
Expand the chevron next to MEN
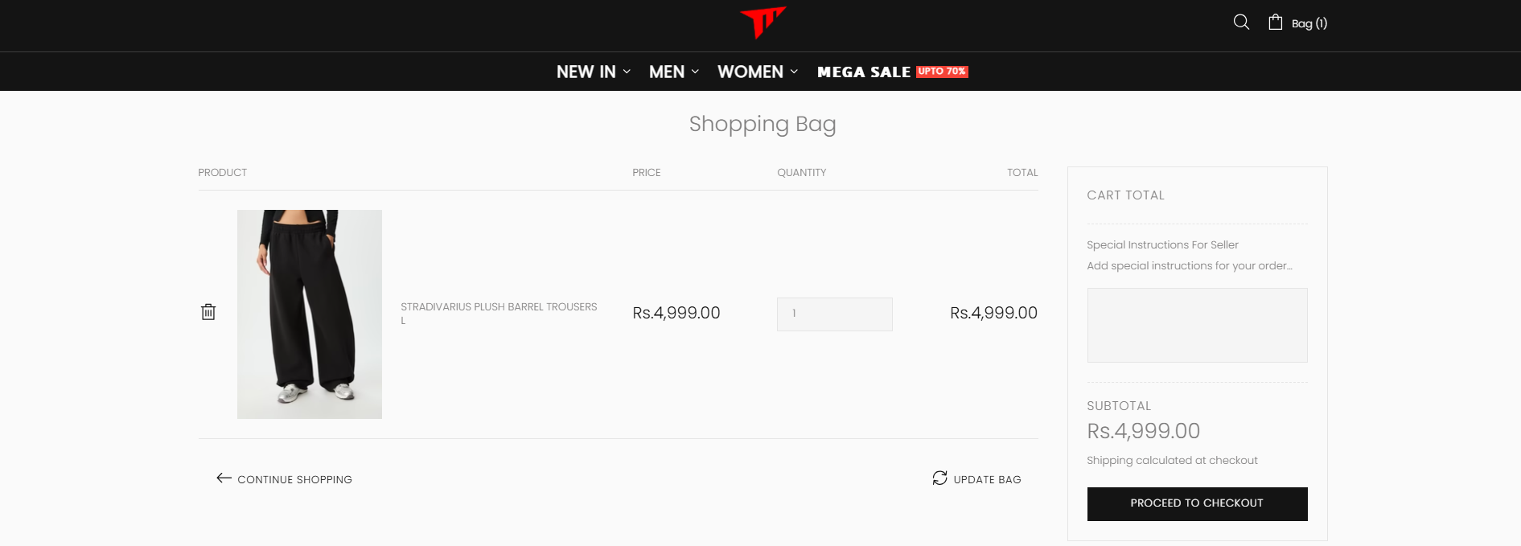tap(695, 72)
